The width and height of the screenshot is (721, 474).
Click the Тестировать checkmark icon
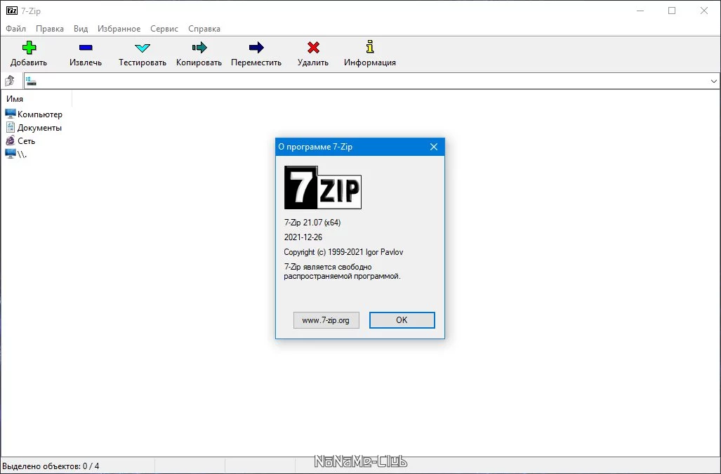tap(143, 47)
